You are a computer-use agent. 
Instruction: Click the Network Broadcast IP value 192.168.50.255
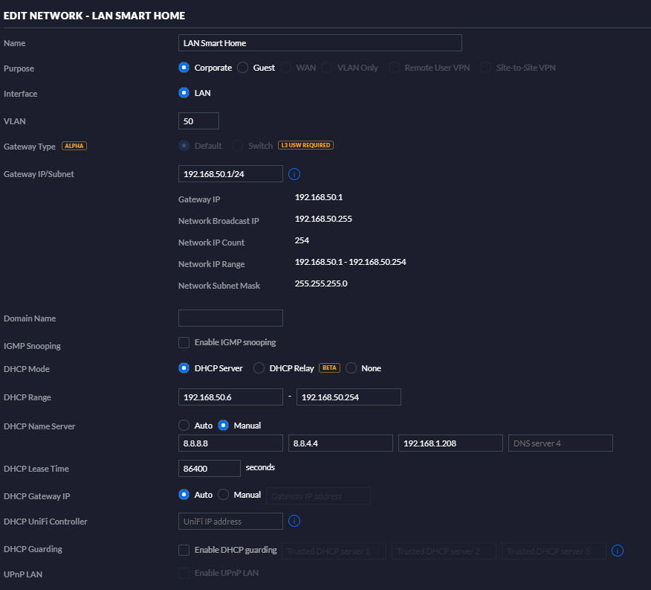click(323, 219)
